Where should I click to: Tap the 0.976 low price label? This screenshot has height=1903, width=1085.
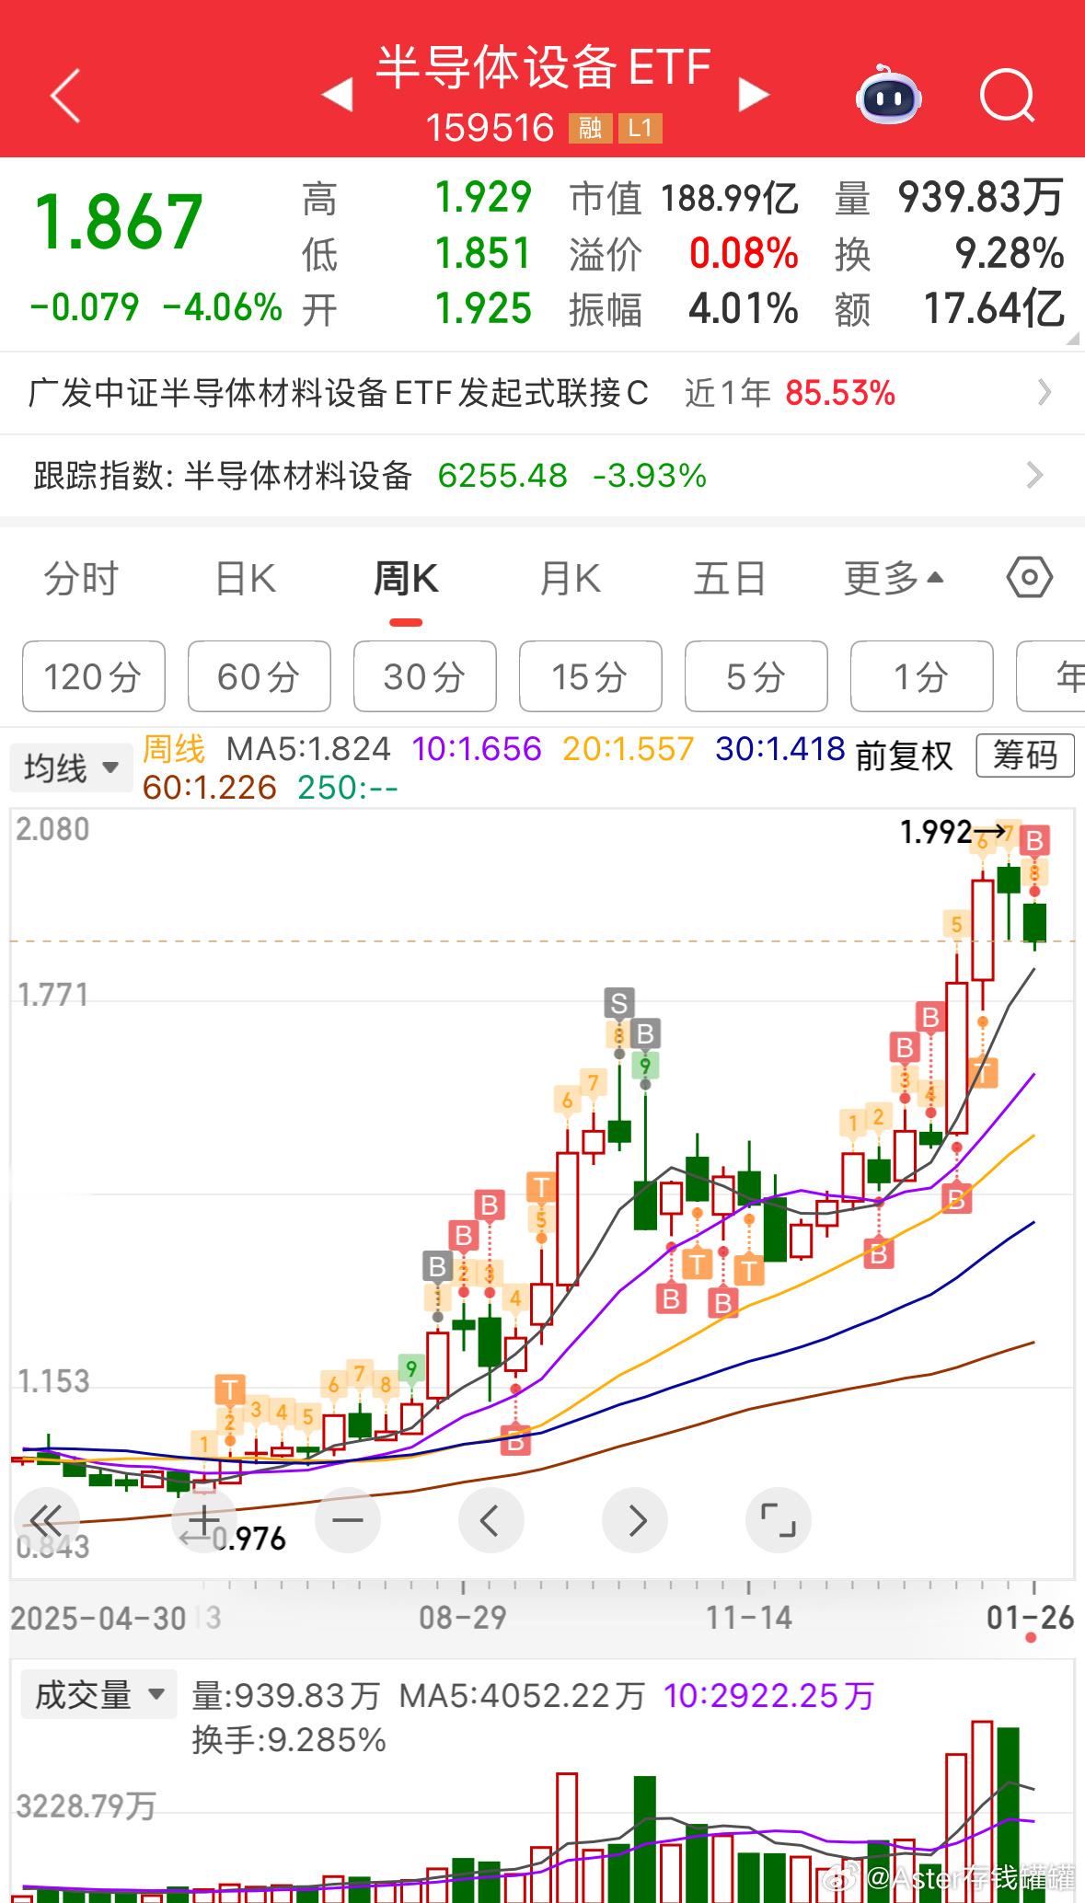[248, 1539]
